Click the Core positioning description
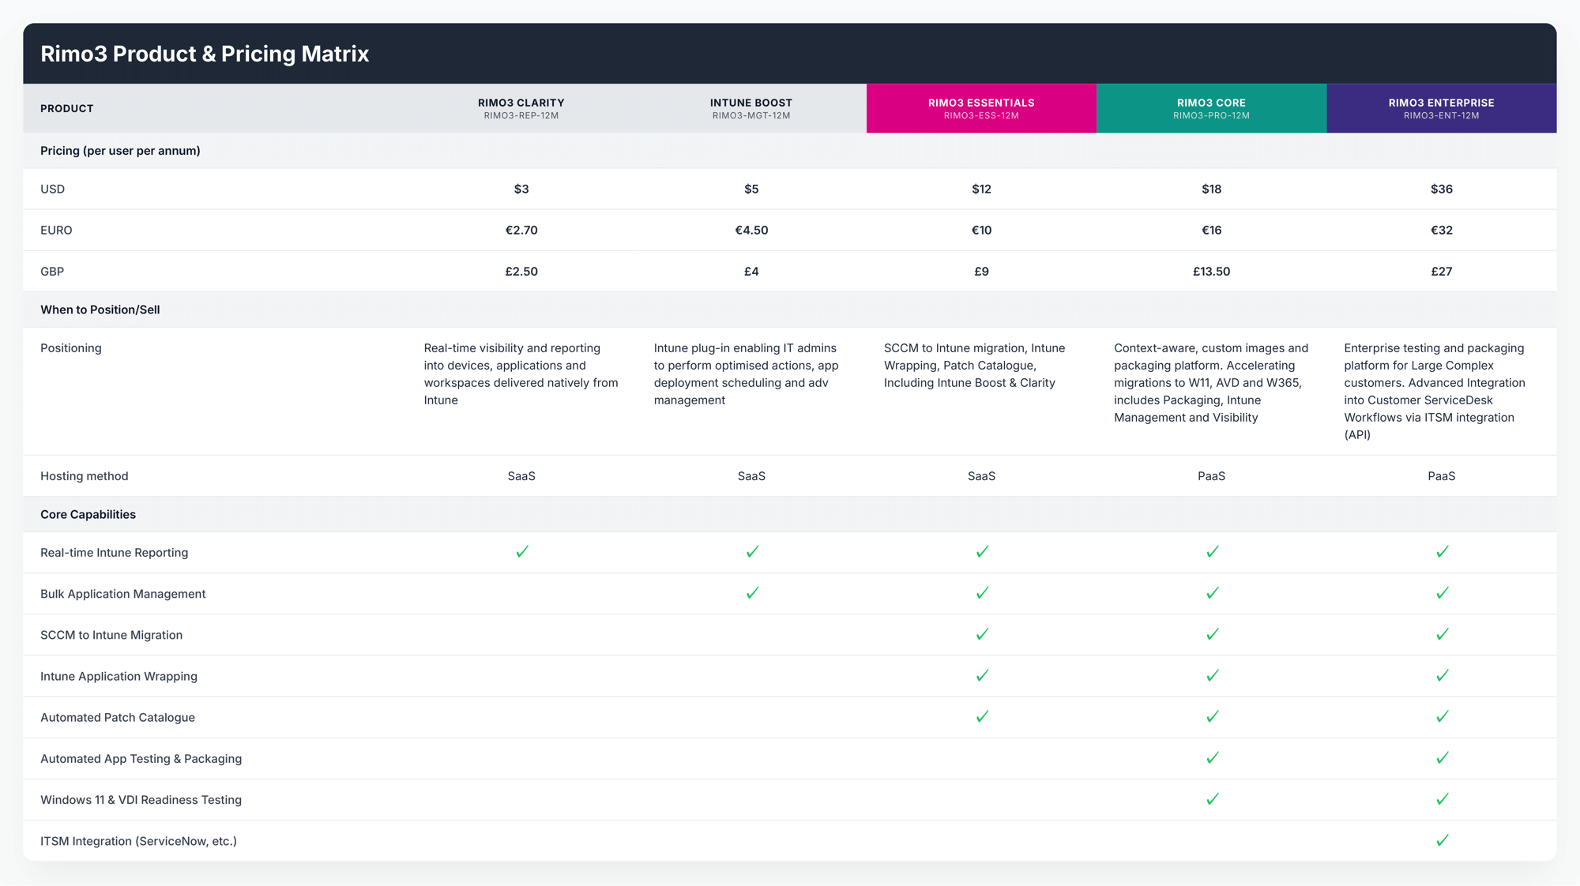 point(1211,383)
